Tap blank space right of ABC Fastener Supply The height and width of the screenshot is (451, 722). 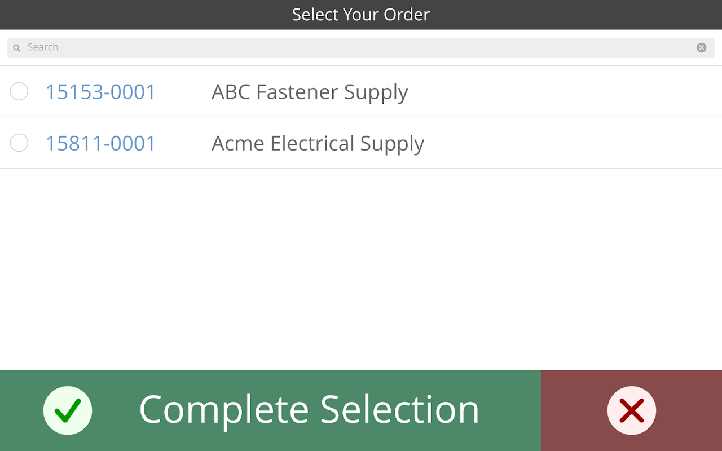click(564, 92)
